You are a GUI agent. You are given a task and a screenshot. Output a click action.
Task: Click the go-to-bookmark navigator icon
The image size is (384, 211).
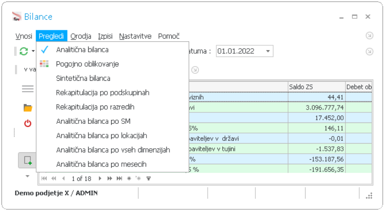coord(138,178)
